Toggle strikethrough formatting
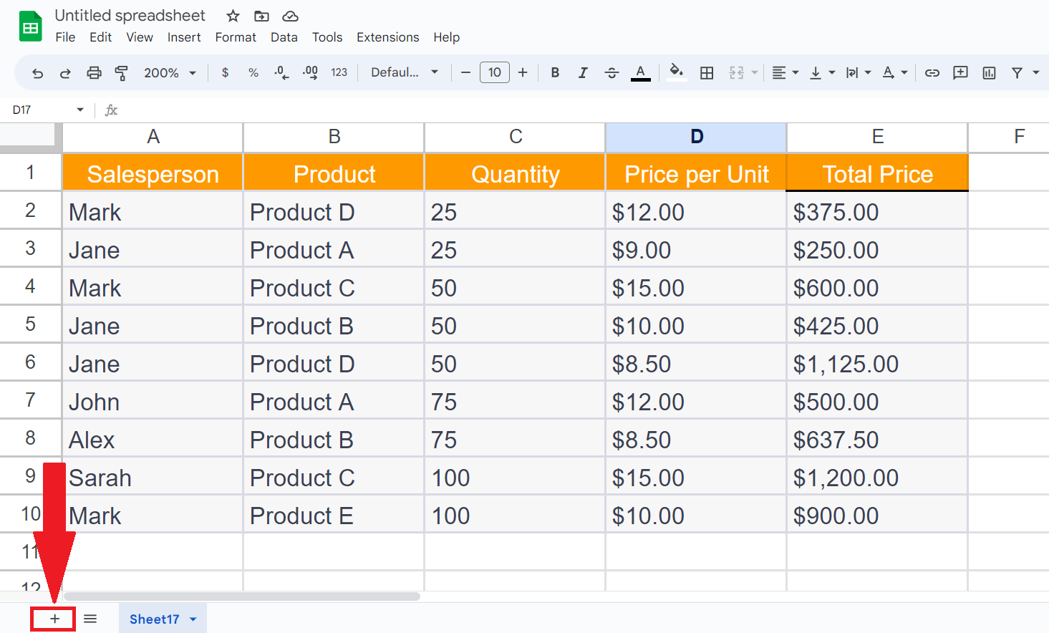Screen dimensions: 1049x633 click(611, 72)
